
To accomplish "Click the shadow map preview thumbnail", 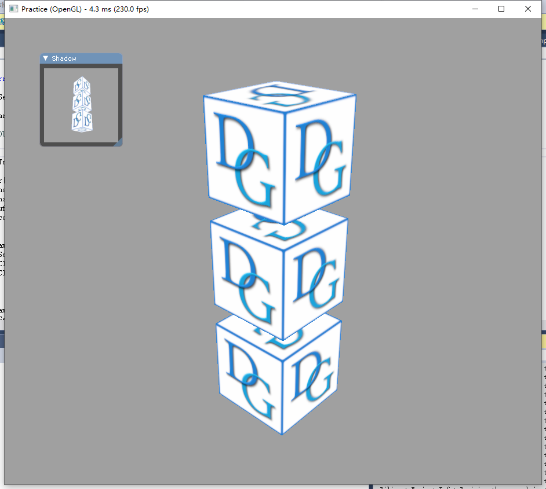I will click(81, 103).
